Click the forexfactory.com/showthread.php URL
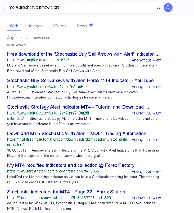 point(53,171)
